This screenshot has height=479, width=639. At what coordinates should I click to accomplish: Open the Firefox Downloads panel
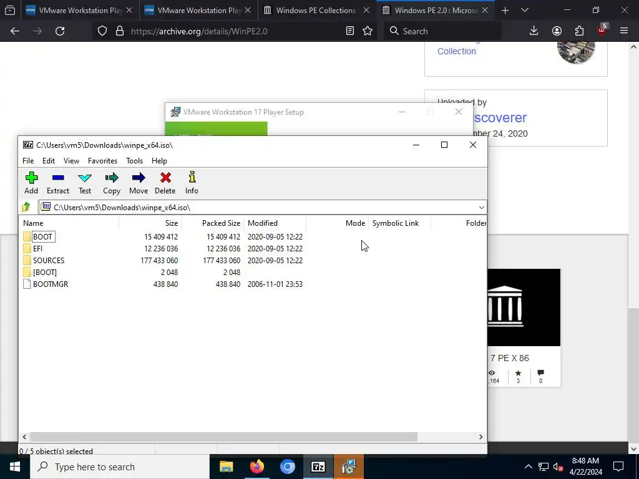coord(534,31)
